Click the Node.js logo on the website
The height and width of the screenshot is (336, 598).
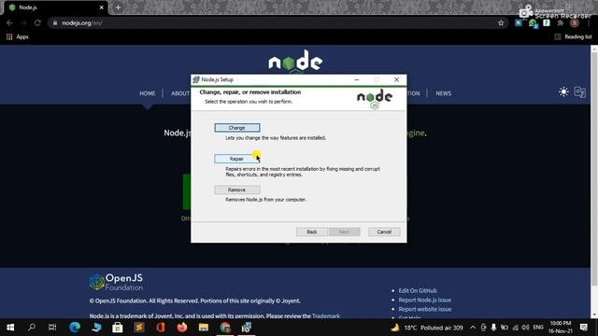click(295, 61)
